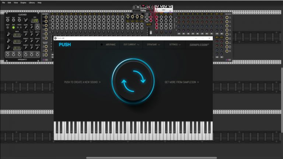
Task: Click the blue PUSH logo
Action: pyautogui.click(x=65, y=45)
